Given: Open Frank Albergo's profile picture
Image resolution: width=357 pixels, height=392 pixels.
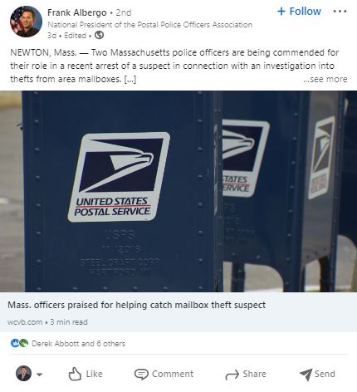Looking at the screenshot, I should pyautogui.click(x=26, y=22).
